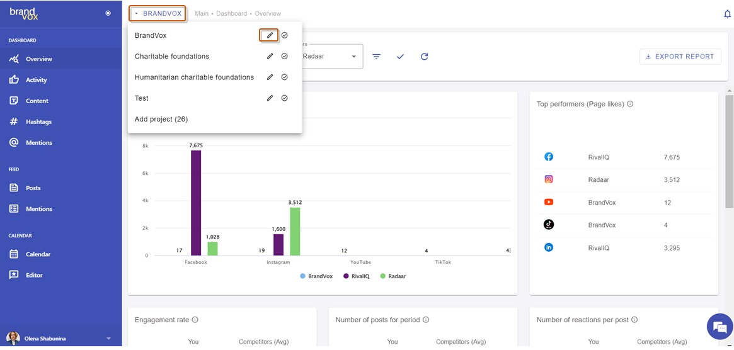Open Feed Posts page
The height and width of the screenshot is (350, 734).
click(61, 188)
